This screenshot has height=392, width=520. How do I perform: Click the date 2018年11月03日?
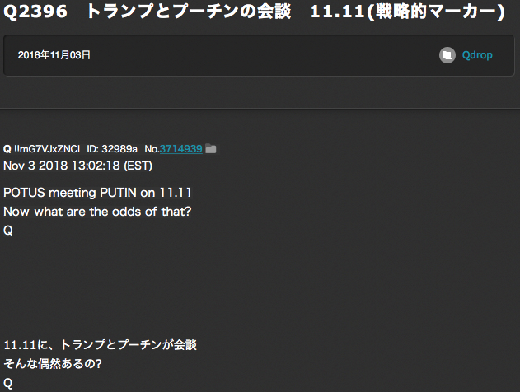54,55
